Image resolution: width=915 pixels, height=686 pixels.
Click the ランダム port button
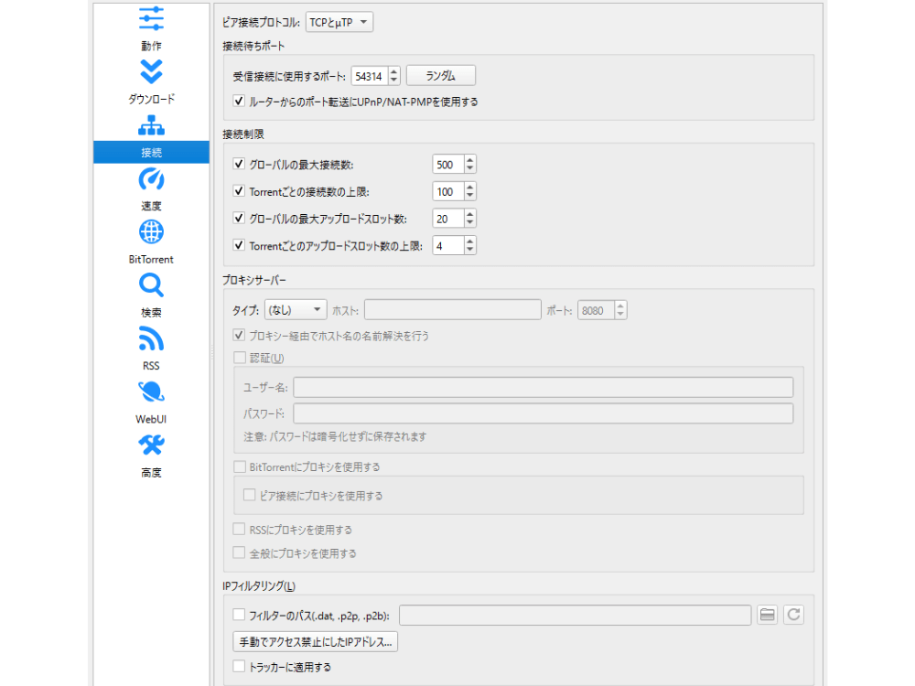pos(440,76)
